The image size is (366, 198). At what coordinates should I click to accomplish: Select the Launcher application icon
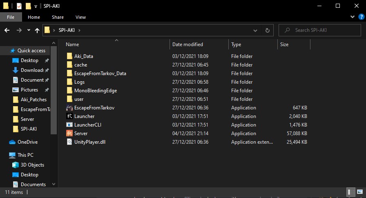point(69,116)
